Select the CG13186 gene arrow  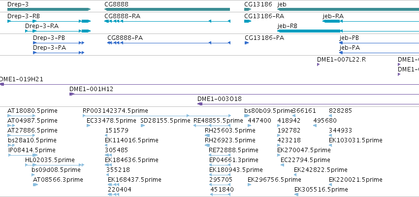tap(248, 9)
